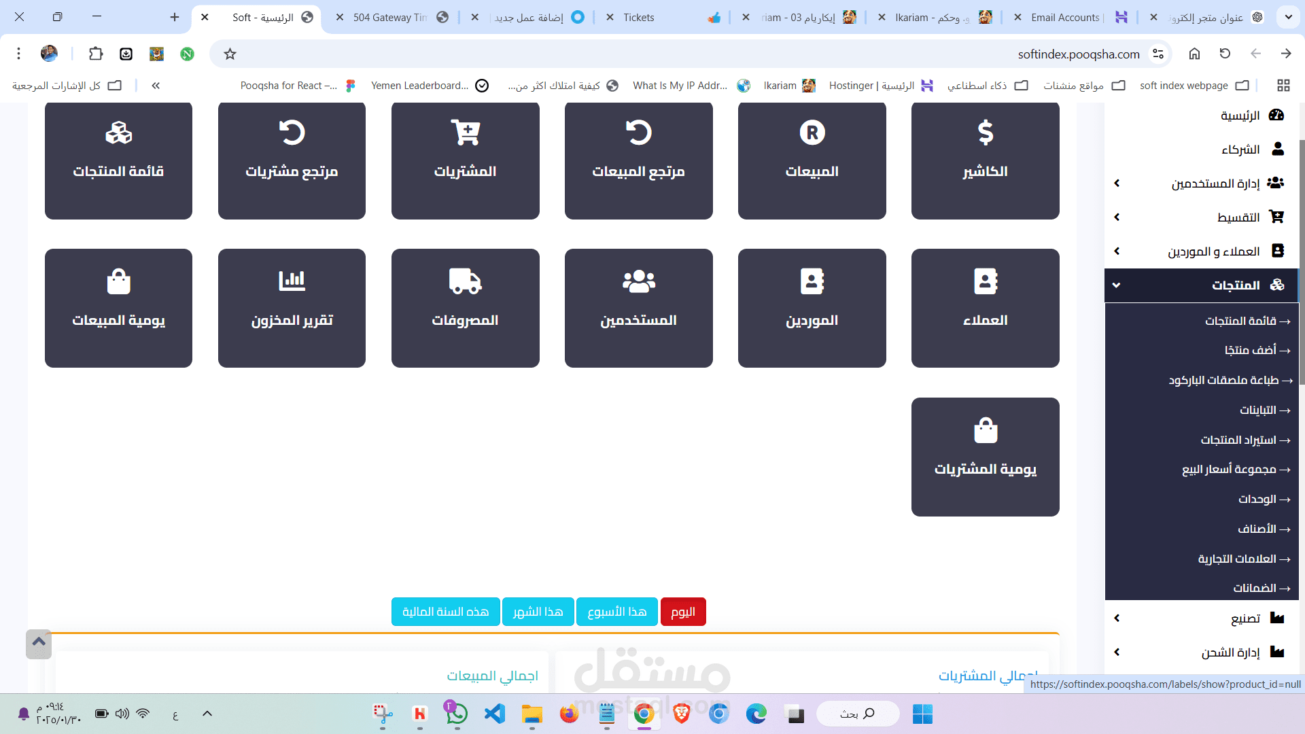Open the Expenses (المصروفات) truck tile
1305x734 pixels.
(x=465, y=308)
